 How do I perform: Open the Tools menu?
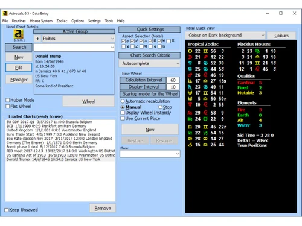click(x=109, y=21)
